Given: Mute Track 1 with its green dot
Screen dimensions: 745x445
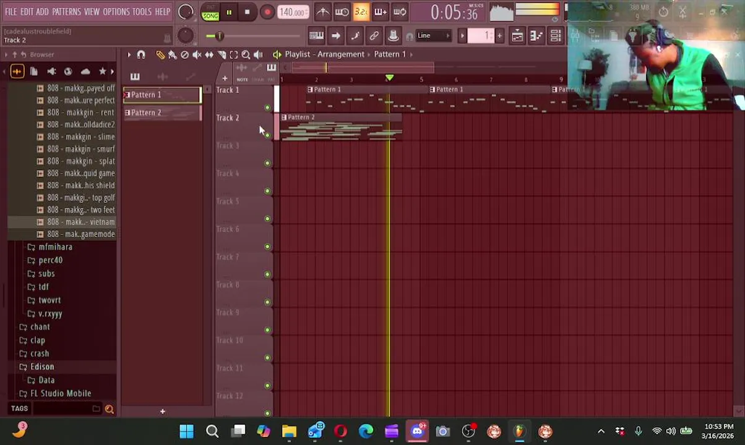Looking at the screenshot, I should (267, 108).
